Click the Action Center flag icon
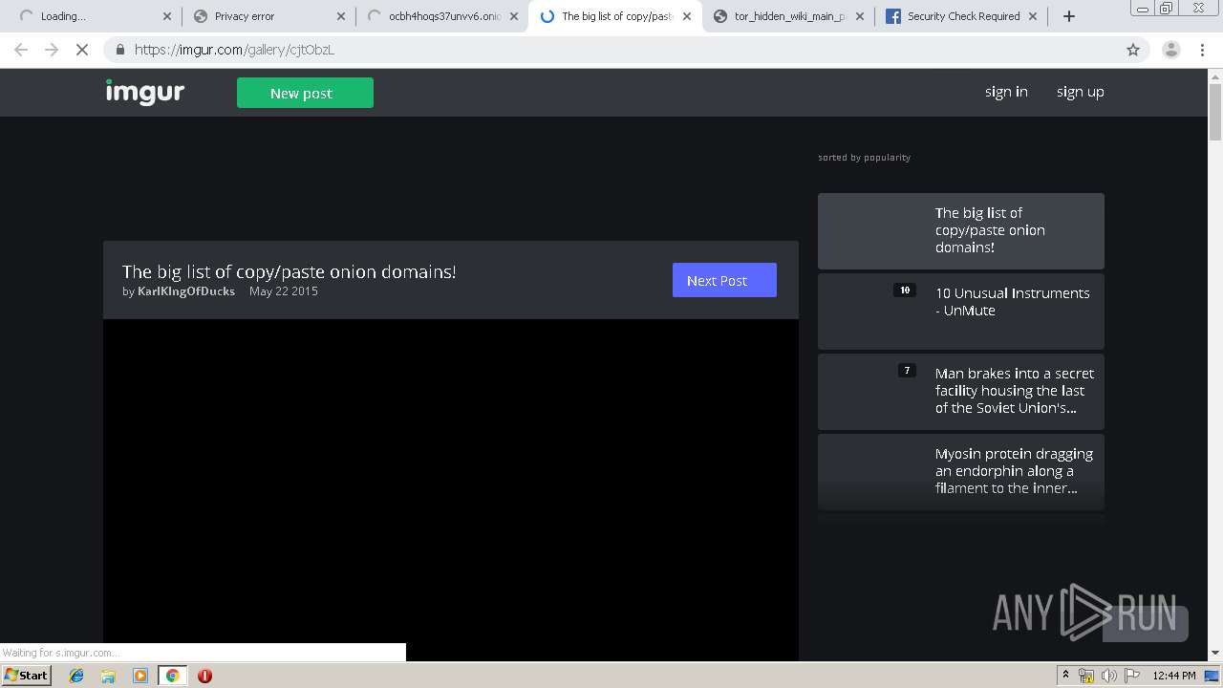1223x688 pixels. pyautogui.click(x=1132, y=676)
